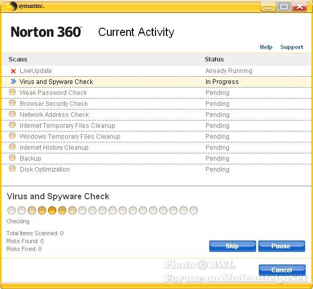This screenshot has height=289, width=313.
Task: Cancel the current activity
Action: 282,270
